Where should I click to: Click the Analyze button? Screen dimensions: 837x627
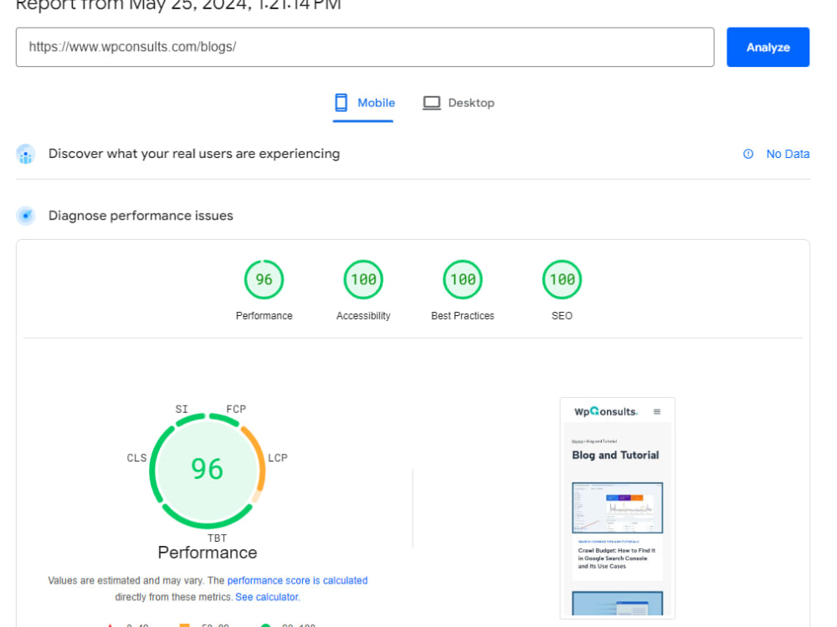pyautogui.click(x=768, y=47)
